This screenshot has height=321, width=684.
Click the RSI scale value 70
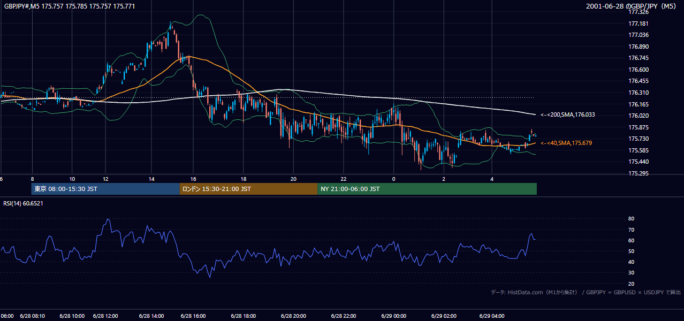(631, 230)
